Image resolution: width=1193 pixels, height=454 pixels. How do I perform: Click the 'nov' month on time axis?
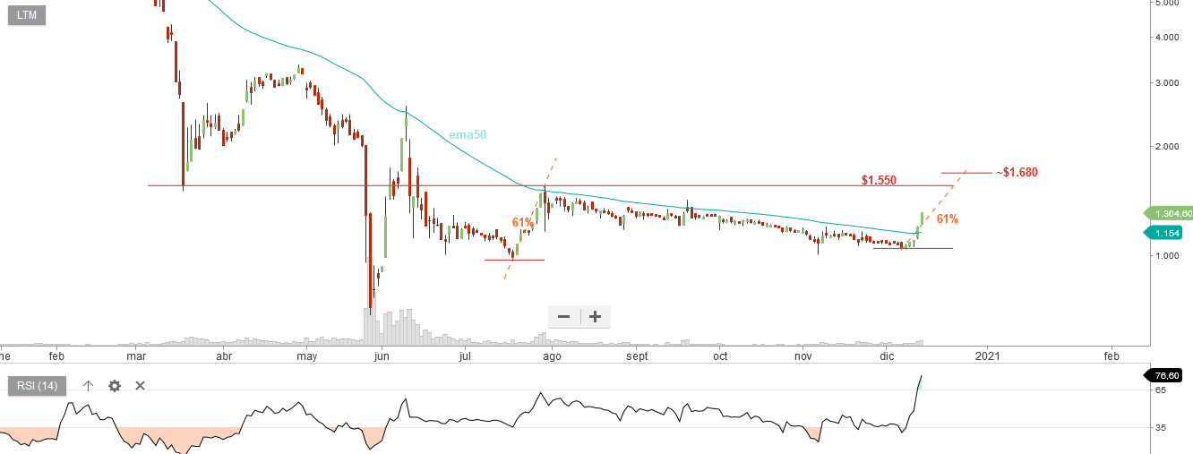[802, 355]
